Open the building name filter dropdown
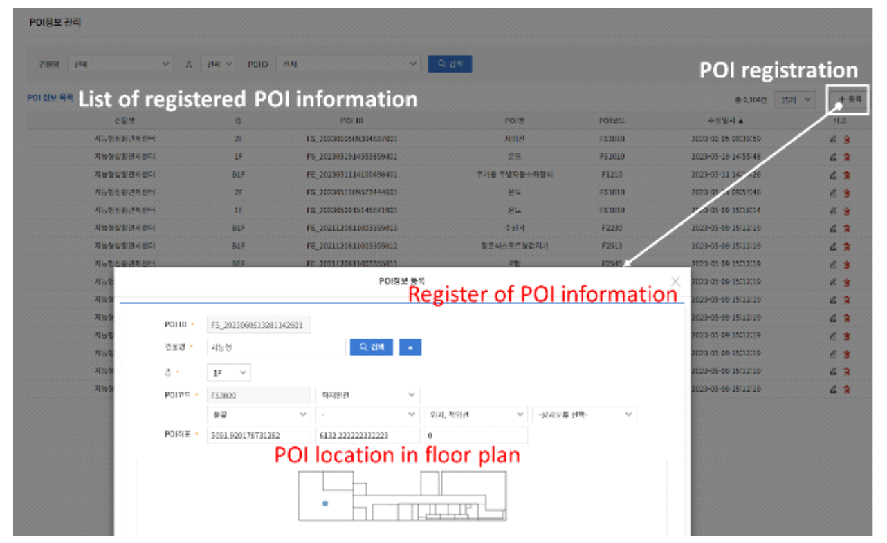887x543 pixels. [120, 64]
